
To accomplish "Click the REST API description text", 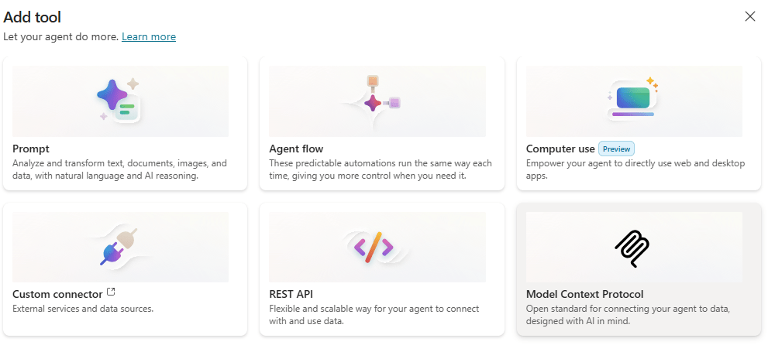I will [374, 315].
